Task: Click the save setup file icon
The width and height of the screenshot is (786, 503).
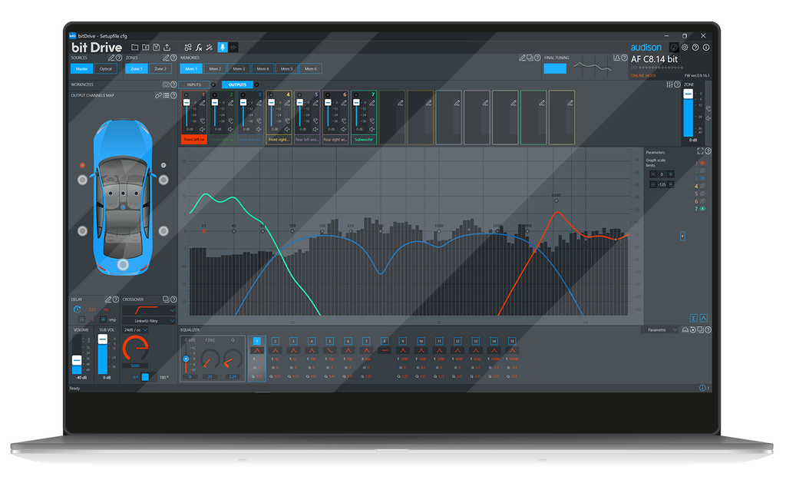Action: pyautogui.click(x=156, y=48)
